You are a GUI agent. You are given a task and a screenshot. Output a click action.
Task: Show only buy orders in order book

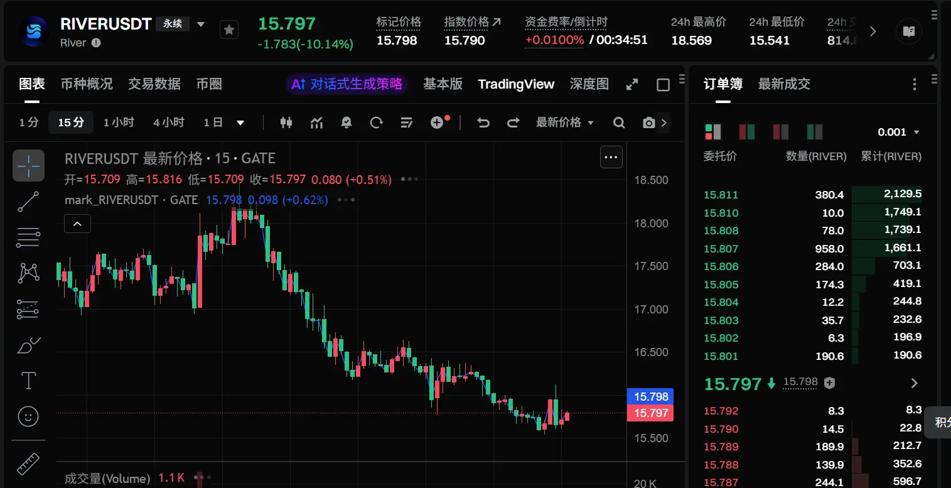tap(815, 132)
